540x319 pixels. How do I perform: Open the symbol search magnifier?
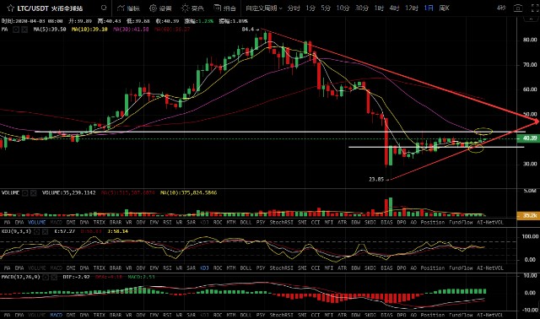point(104,8)
